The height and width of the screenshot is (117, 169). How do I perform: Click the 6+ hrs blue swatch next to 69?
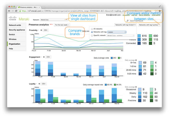tap(140, 63)
